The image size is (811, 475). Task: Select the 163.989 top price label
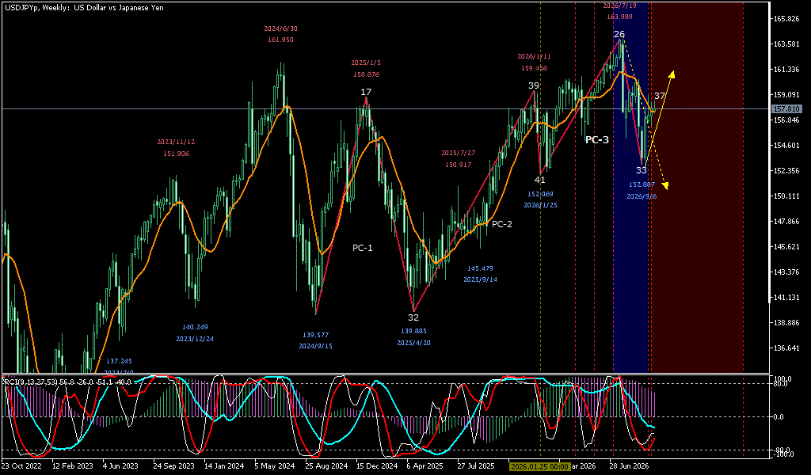[x=619, y=17]
